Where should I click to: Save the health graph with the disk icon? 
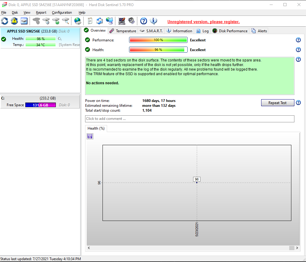pyautogui.click(x=90, y=136)
